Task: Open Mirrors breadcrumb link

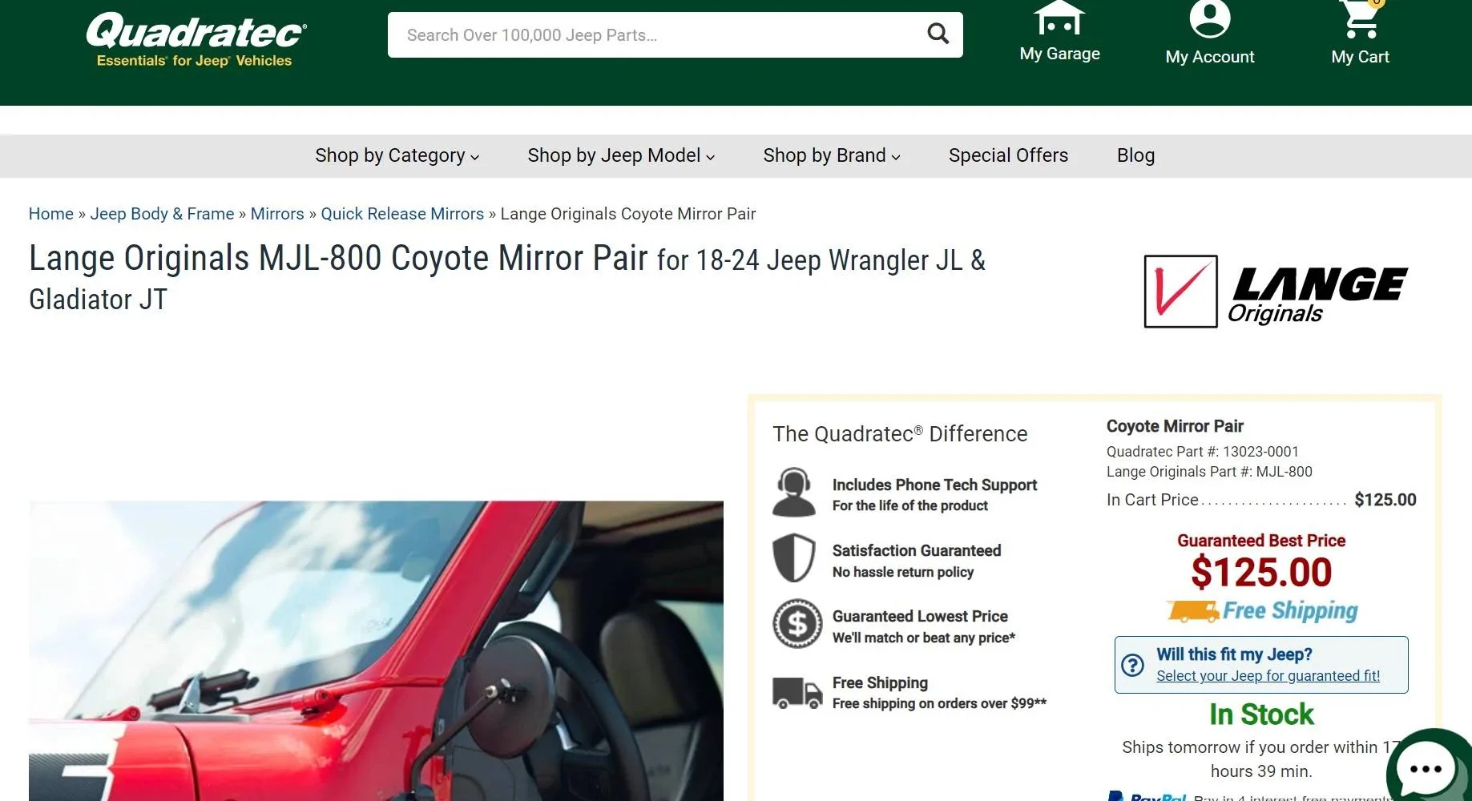Action: pyautogui.click(x=277, y=214)
